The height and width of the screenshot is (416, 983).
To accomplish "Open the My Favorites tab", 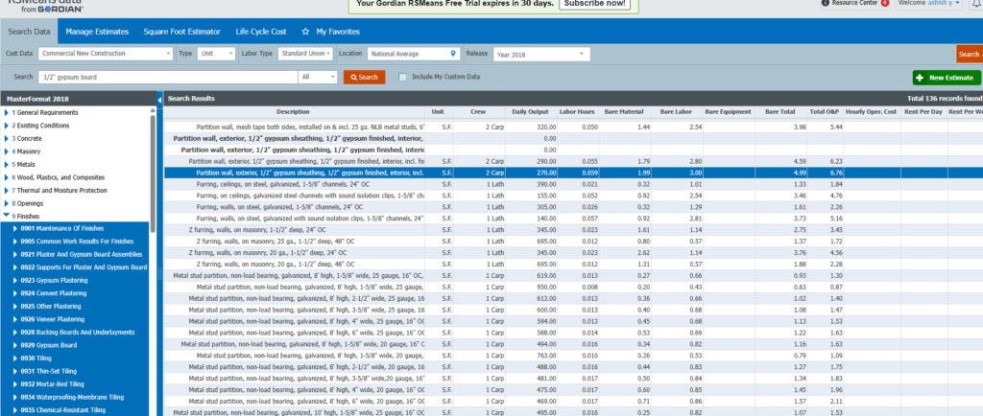I will coord(338,32).
